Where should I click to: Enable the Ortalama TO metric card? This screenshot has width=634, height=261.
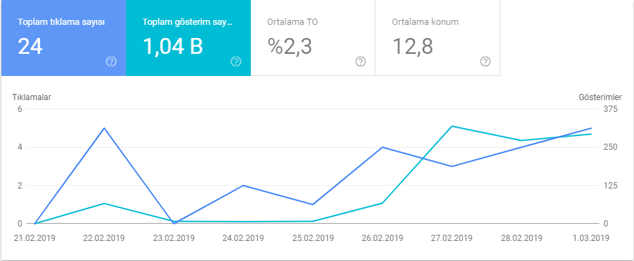[313, 38]
